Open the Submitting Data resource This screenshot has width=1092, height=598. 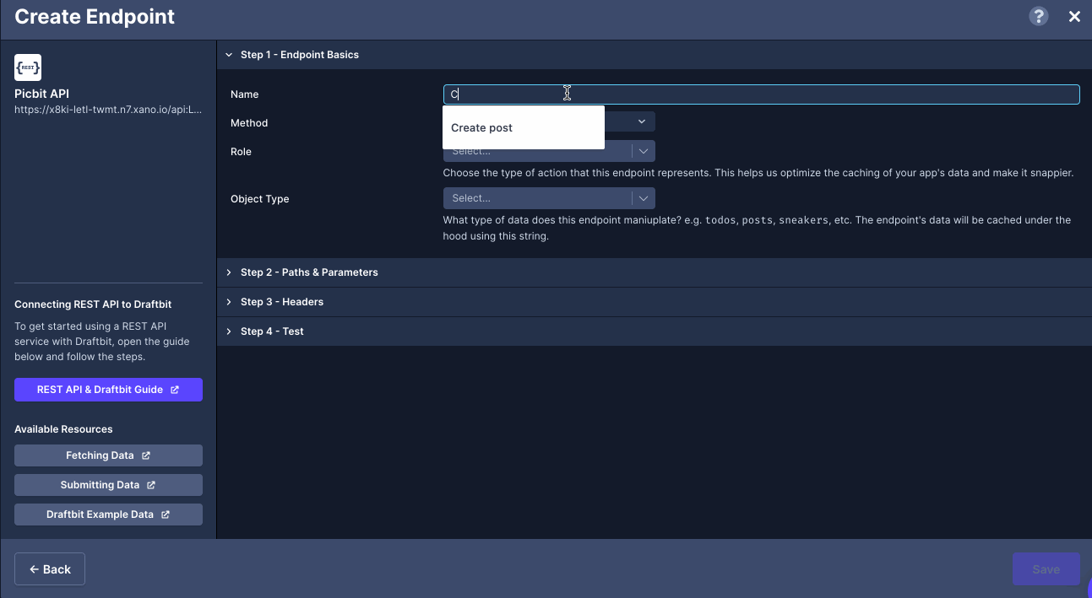click(x=108, y=485)
